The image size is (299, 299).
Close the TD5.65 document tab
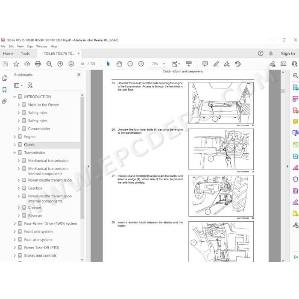(79, 53)
